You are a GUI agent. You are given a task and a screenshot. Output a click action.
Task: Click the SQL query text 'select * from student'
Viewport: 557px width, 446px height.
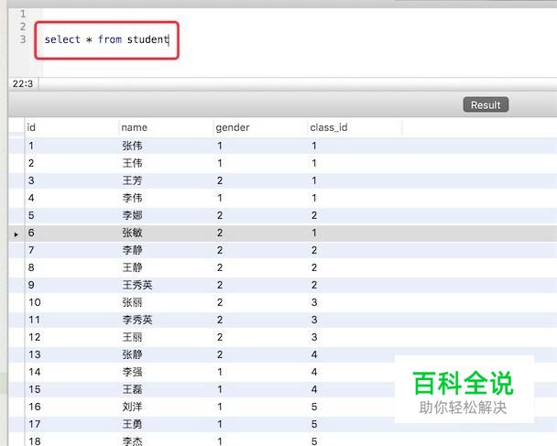[x=106, y=39]
